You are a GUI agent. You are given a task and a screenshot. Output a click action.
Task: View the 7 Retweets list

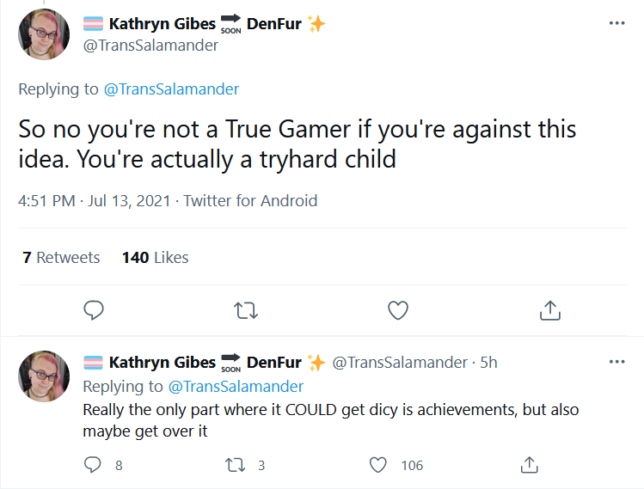click(x=61, y=258)
